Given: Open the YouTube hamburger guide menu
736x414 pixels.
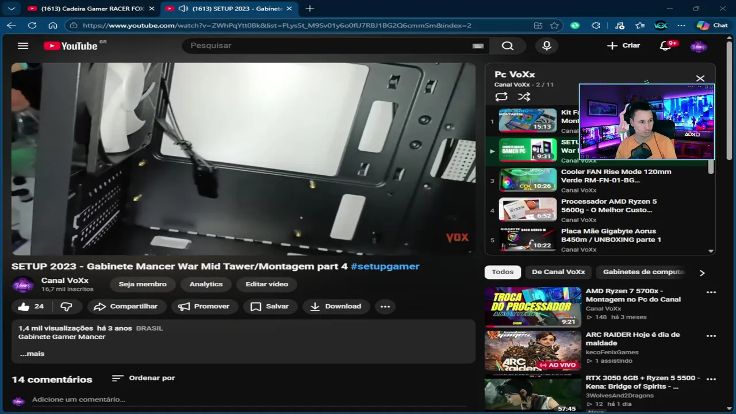Looking at the screenshot, I should pos(23,46).
